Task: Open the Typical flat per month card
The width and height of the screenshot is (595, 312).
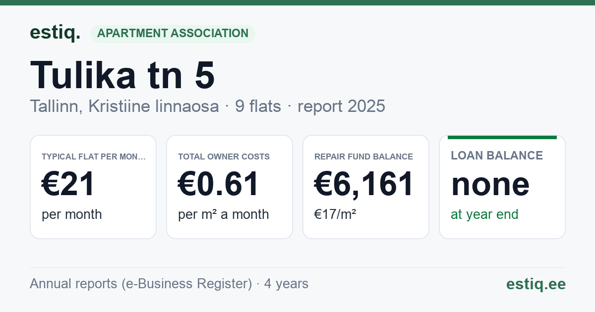Action: pos(93,187)
